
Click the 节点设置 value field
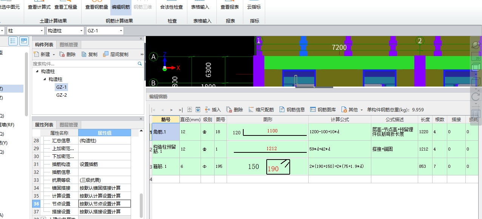[105, 204]
